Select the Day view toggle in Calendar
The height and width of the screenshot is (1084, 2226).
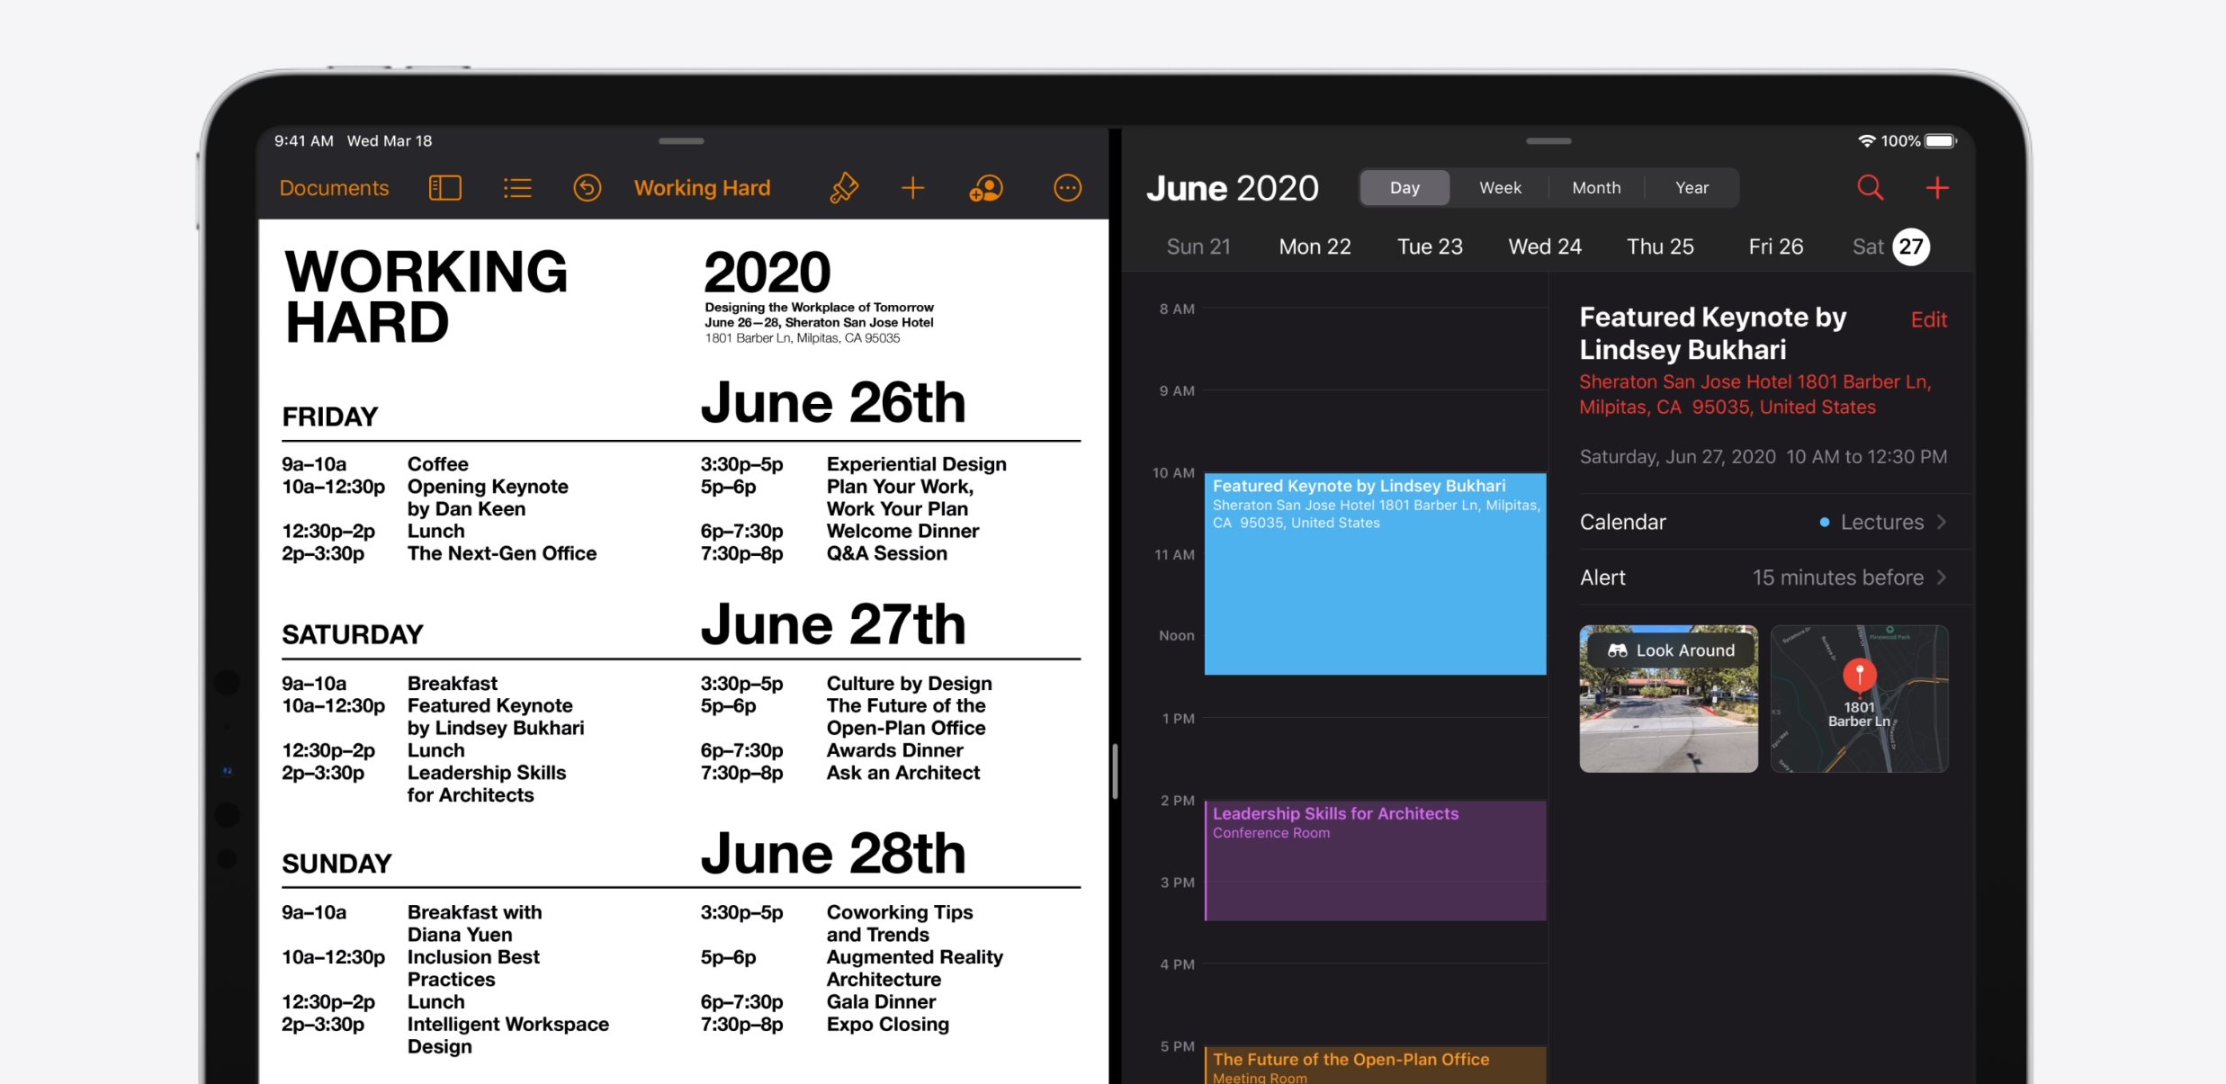[x=1404, y=187]
